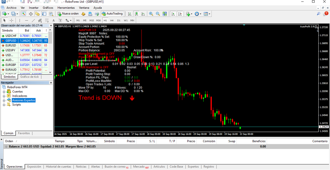Switch timeframe to M15
The image size is (330, 170).
pyautogui.click(x=91, y=20)
